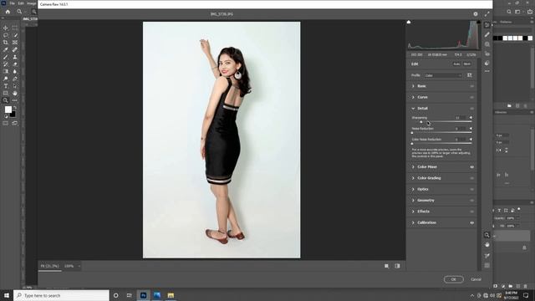The height and width of the screenshot is (301, 535).
Task: Select the Healing brush in Camera Raw sidebar
Action: click(x=487, y=34)
